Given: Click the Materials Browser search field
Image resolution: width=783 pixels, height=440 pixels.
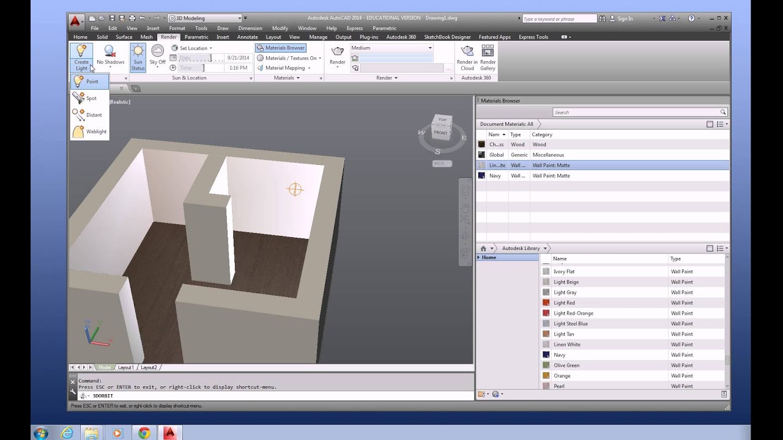Looking at the screenshot, I should [x=639, y=112].
